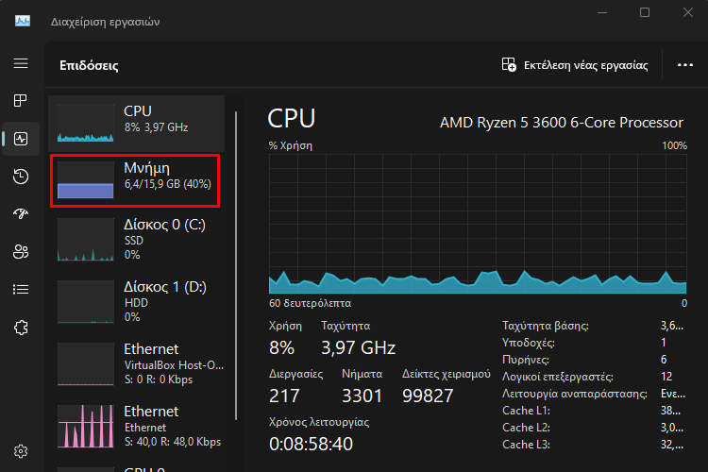Screen dimensions: 708x472
Task: Click the Λογικοί επεξεργαστές label
Action: pyautogui.click(x=558, y=377)
